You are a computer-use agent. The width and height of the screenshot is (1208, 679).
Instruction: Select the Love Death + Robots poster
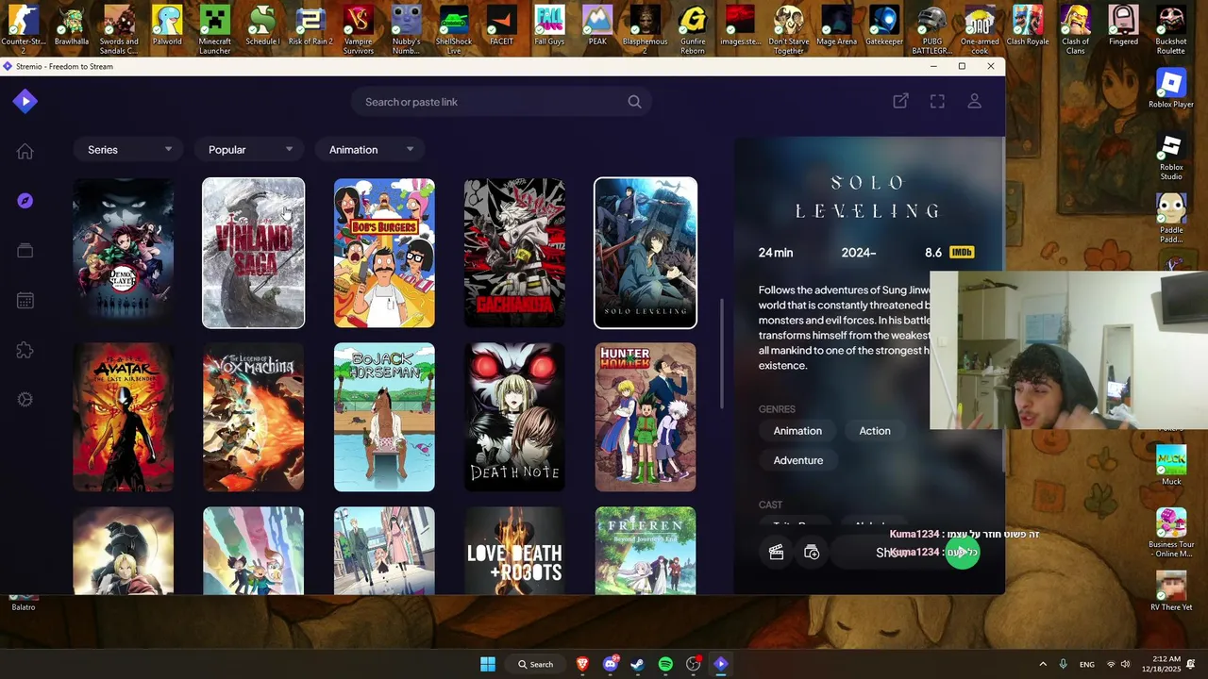(514, 551)
